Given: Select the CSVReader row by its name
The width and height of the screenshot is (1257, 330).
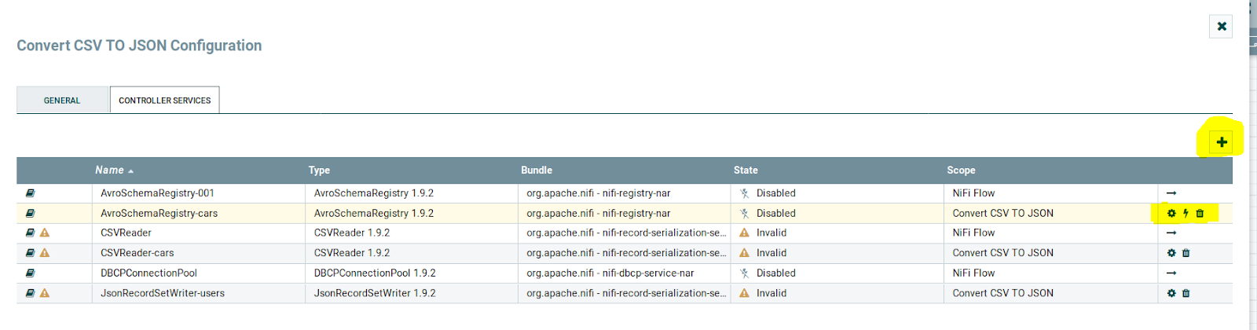Looking at the screenshot, I should tap(126, 233).
